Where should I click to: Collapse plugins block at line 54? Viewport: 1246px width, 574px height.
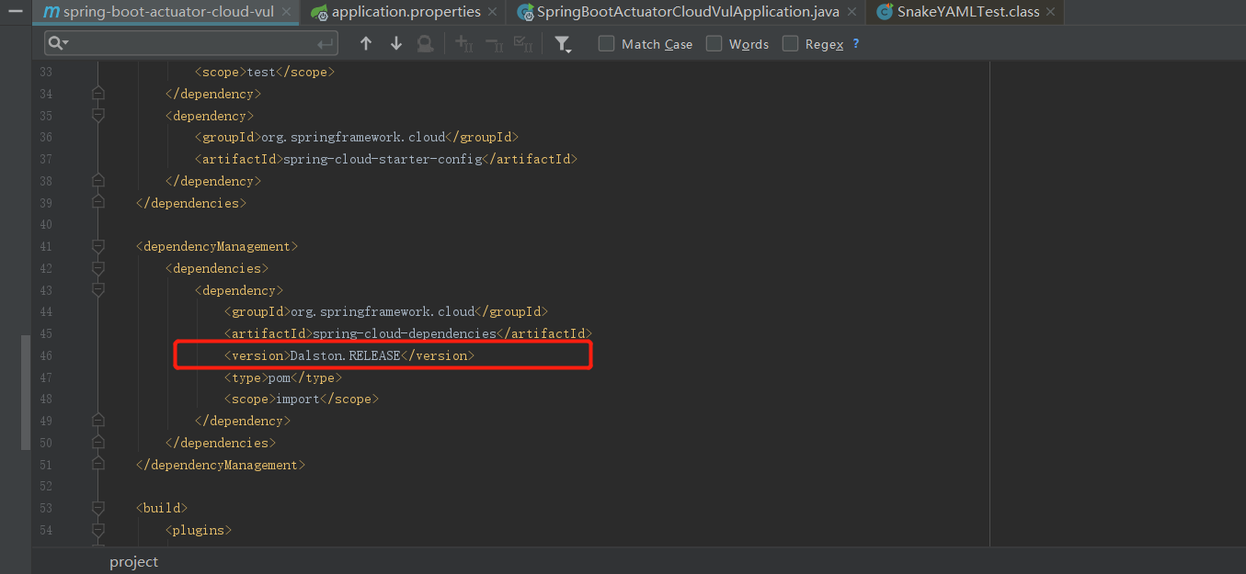tap(98, 530)
